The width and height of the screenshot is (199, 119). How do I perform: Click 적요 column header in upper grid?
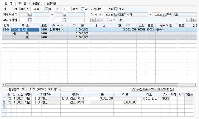(25, 26)
